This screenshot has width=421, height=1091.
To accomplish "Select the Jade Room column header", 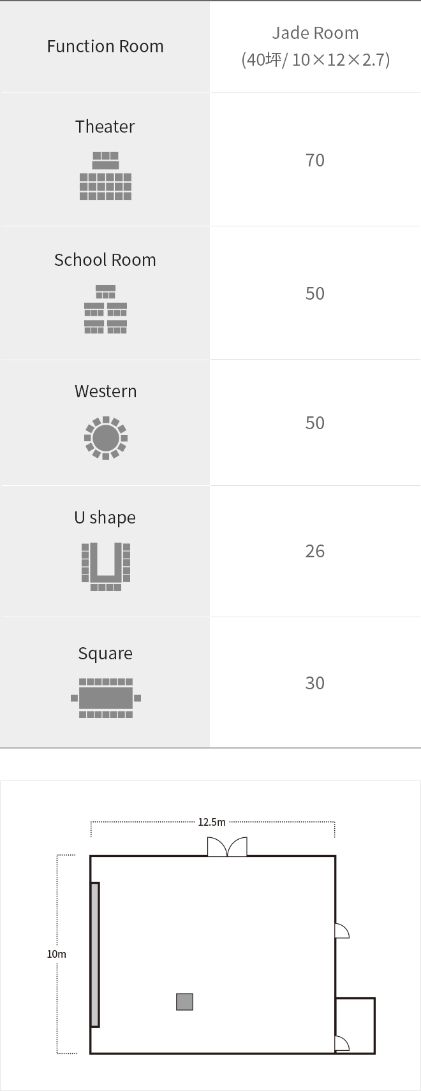I will (315, 46).
